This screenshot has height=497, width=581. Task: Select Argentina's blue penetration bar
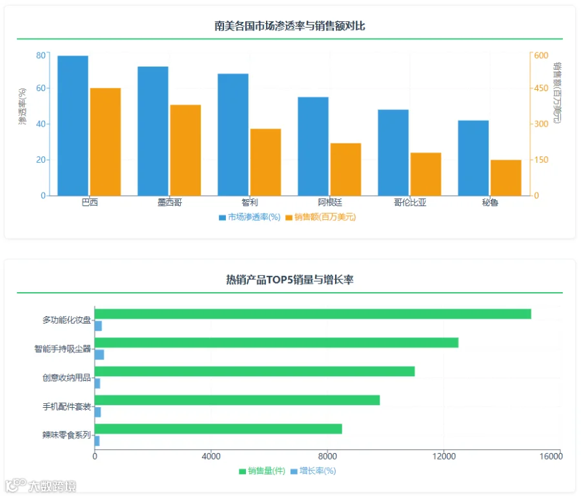click(x=313, y=147)
